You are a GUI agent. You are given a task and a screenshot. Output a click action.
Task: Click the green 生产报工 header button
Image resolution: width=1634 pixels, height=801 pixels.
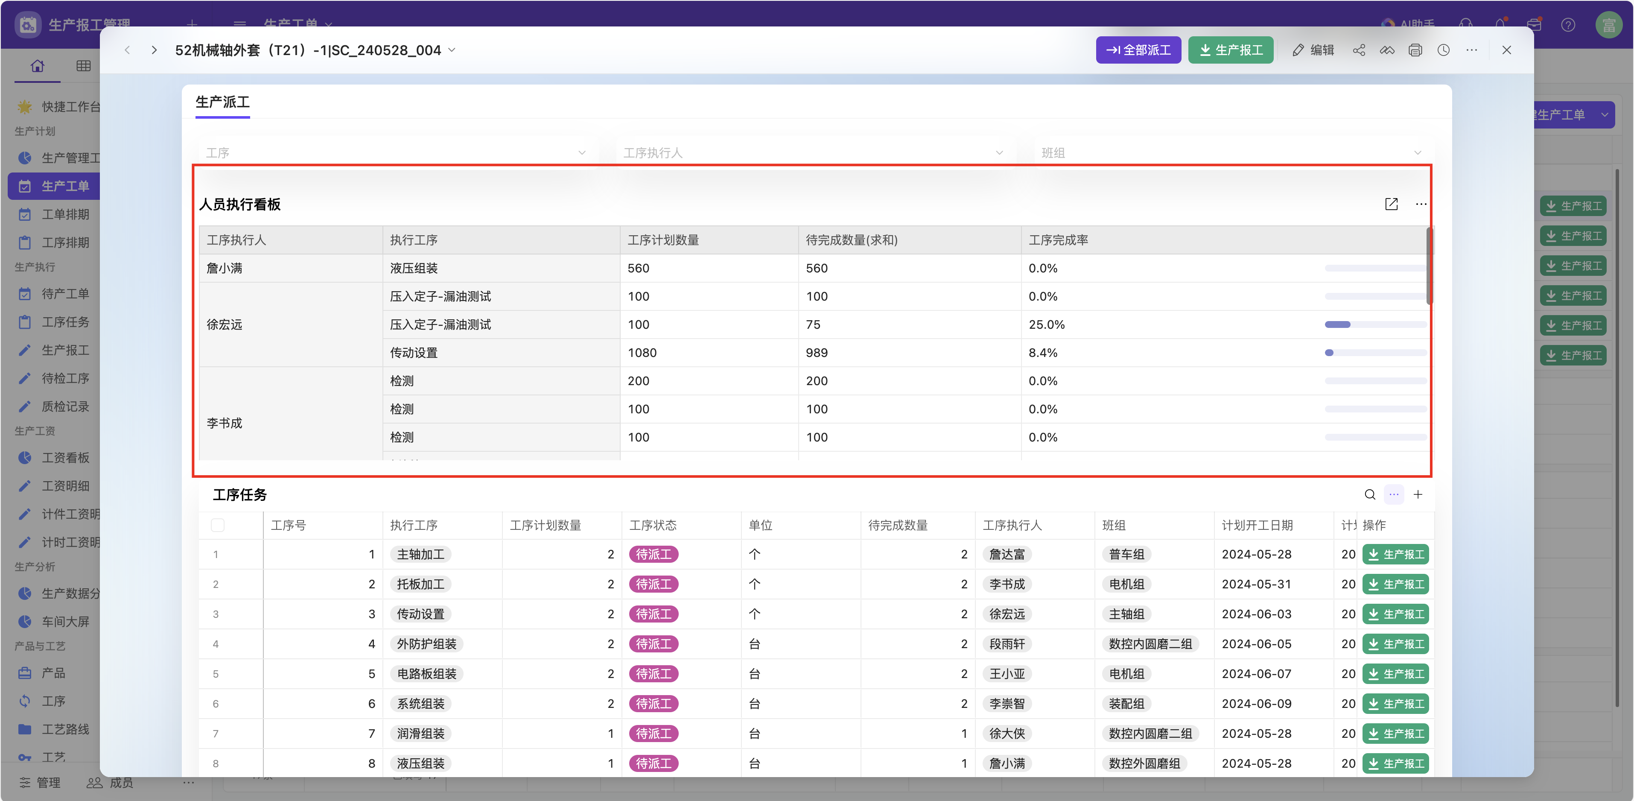[x=1231, y=50]
